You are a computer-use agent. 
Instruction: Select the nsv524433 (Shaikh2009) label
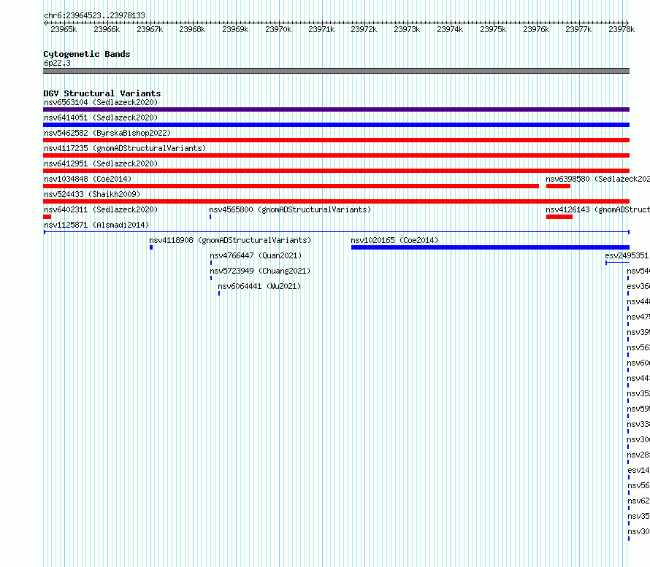click(92, 194)
